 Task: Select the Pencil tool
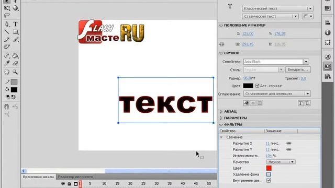tap(7, 40)
